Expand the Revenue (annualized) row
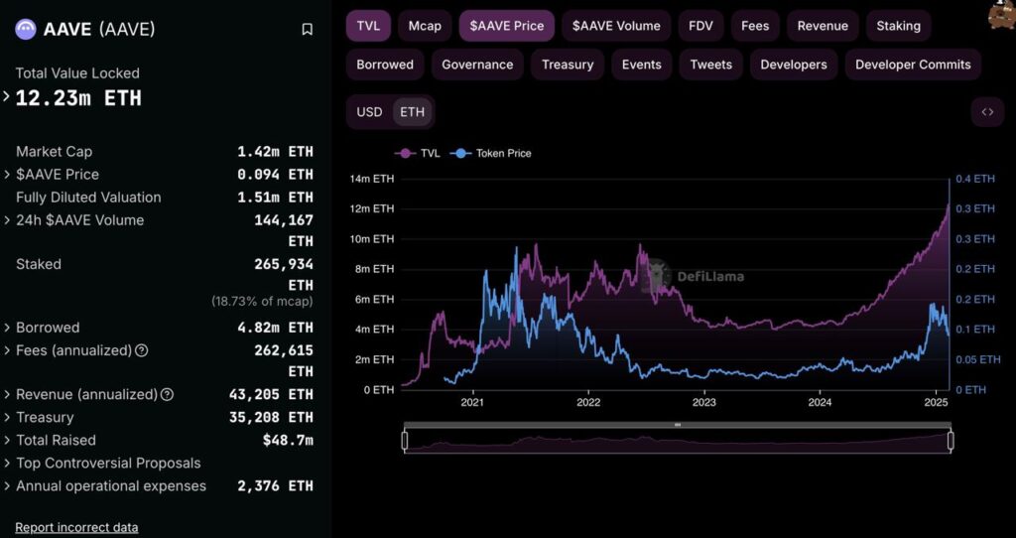 point(7,394)
